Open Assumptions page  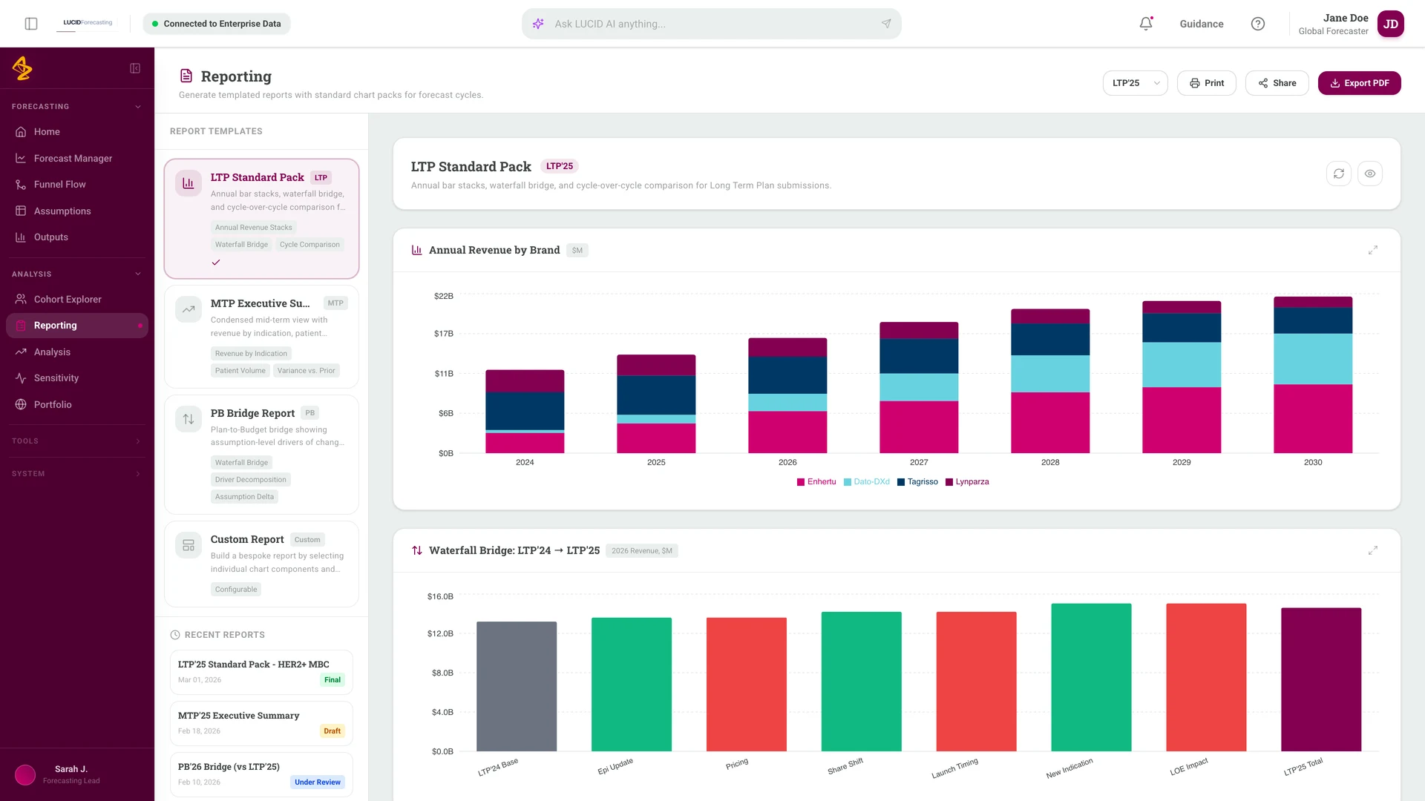pyautogui.click(x=77, y=211)
